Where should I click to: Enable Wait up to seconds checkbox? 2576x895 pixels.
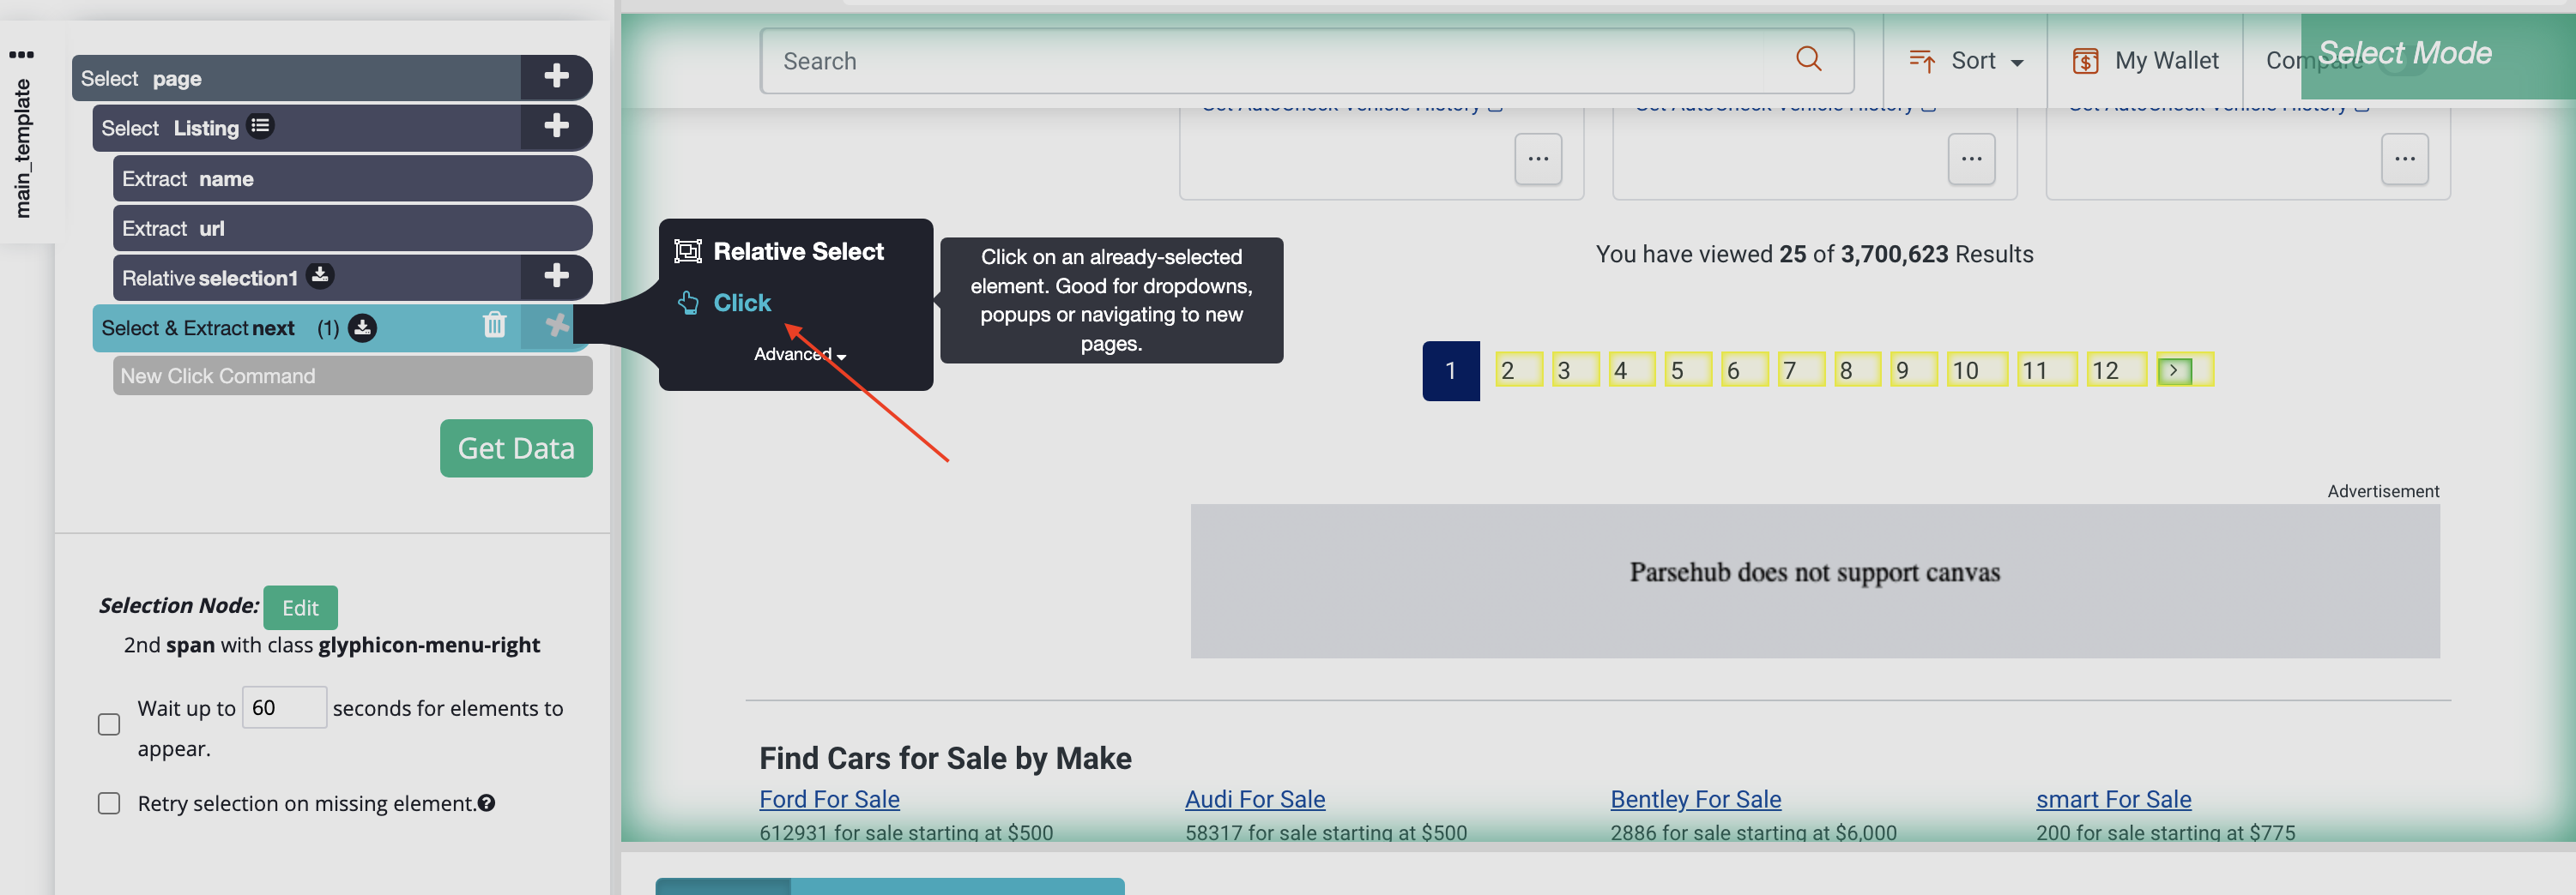point(109,724)
